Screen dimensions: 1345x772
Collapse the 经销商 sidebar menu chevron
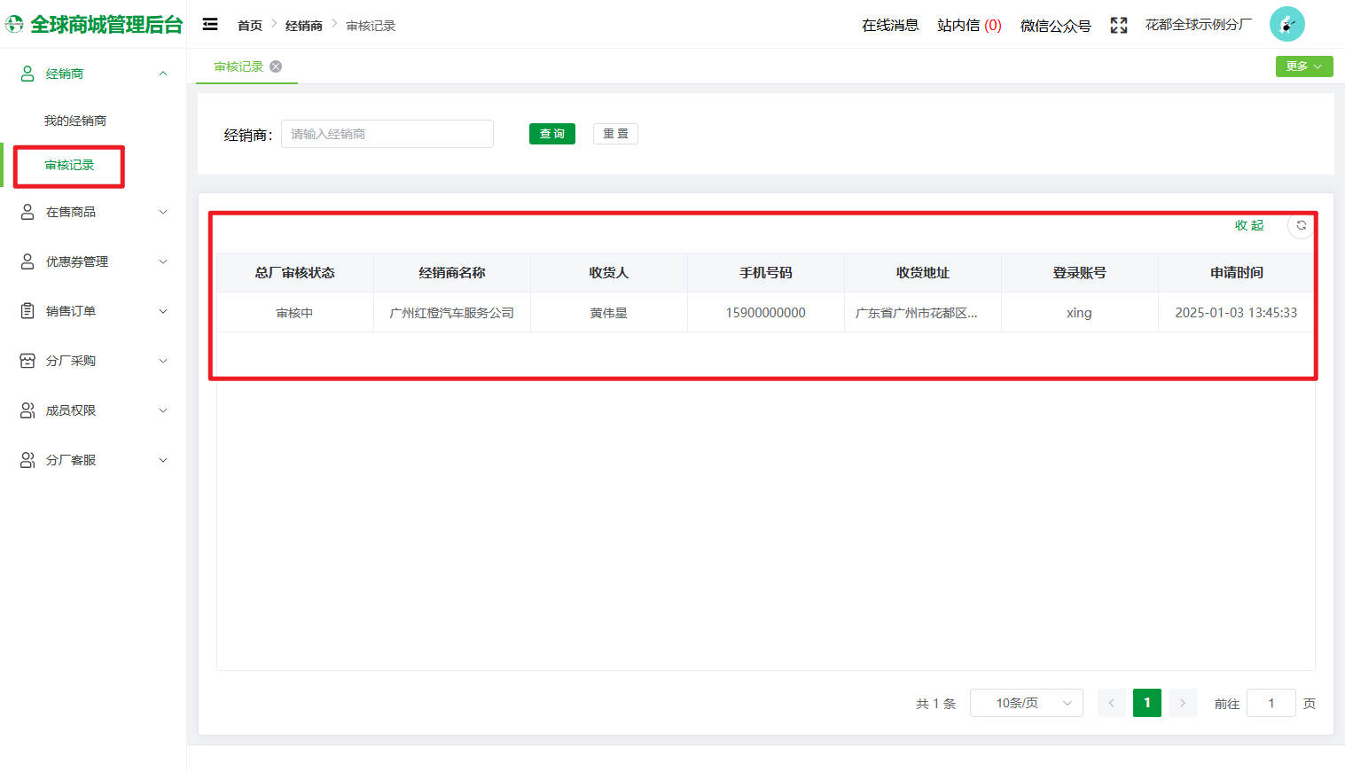click(162, 74)
